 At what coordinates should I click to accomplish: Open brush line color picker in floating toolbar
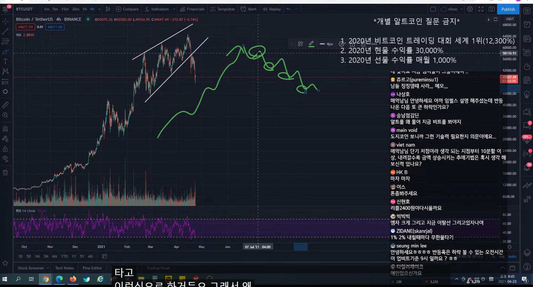[311, 44]
